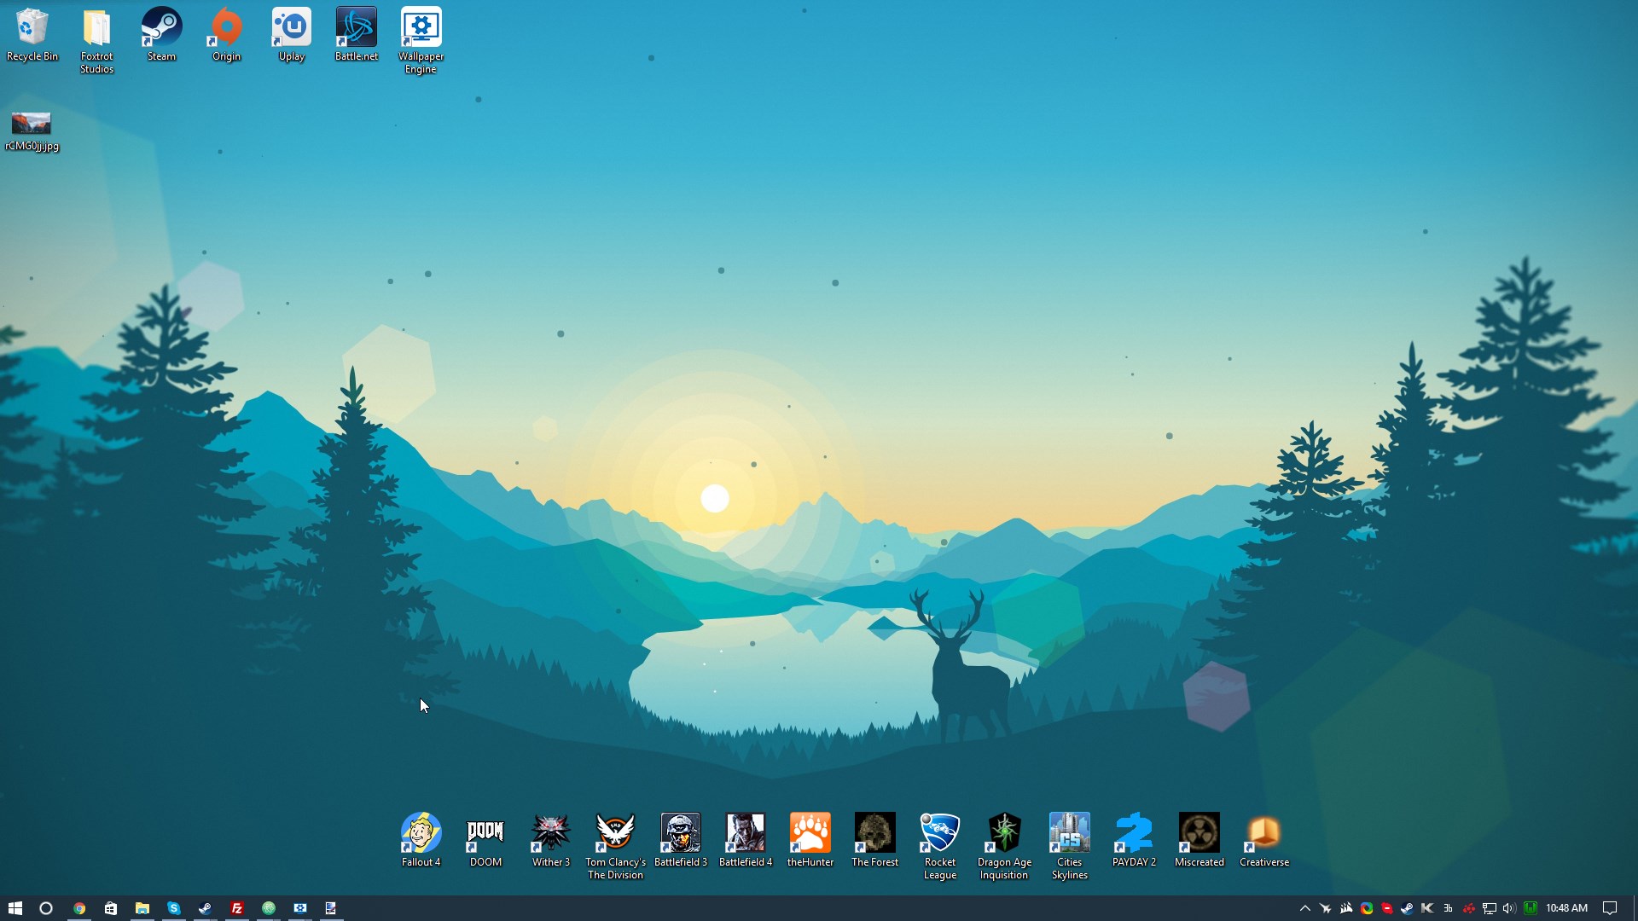The height and width of the screenshot is (921, 1638).
Task: Open the green square tray icon
Action: 1531,908
